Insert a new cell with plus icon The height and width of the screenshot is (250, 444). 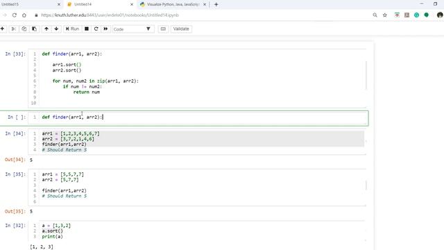[2, 29]
